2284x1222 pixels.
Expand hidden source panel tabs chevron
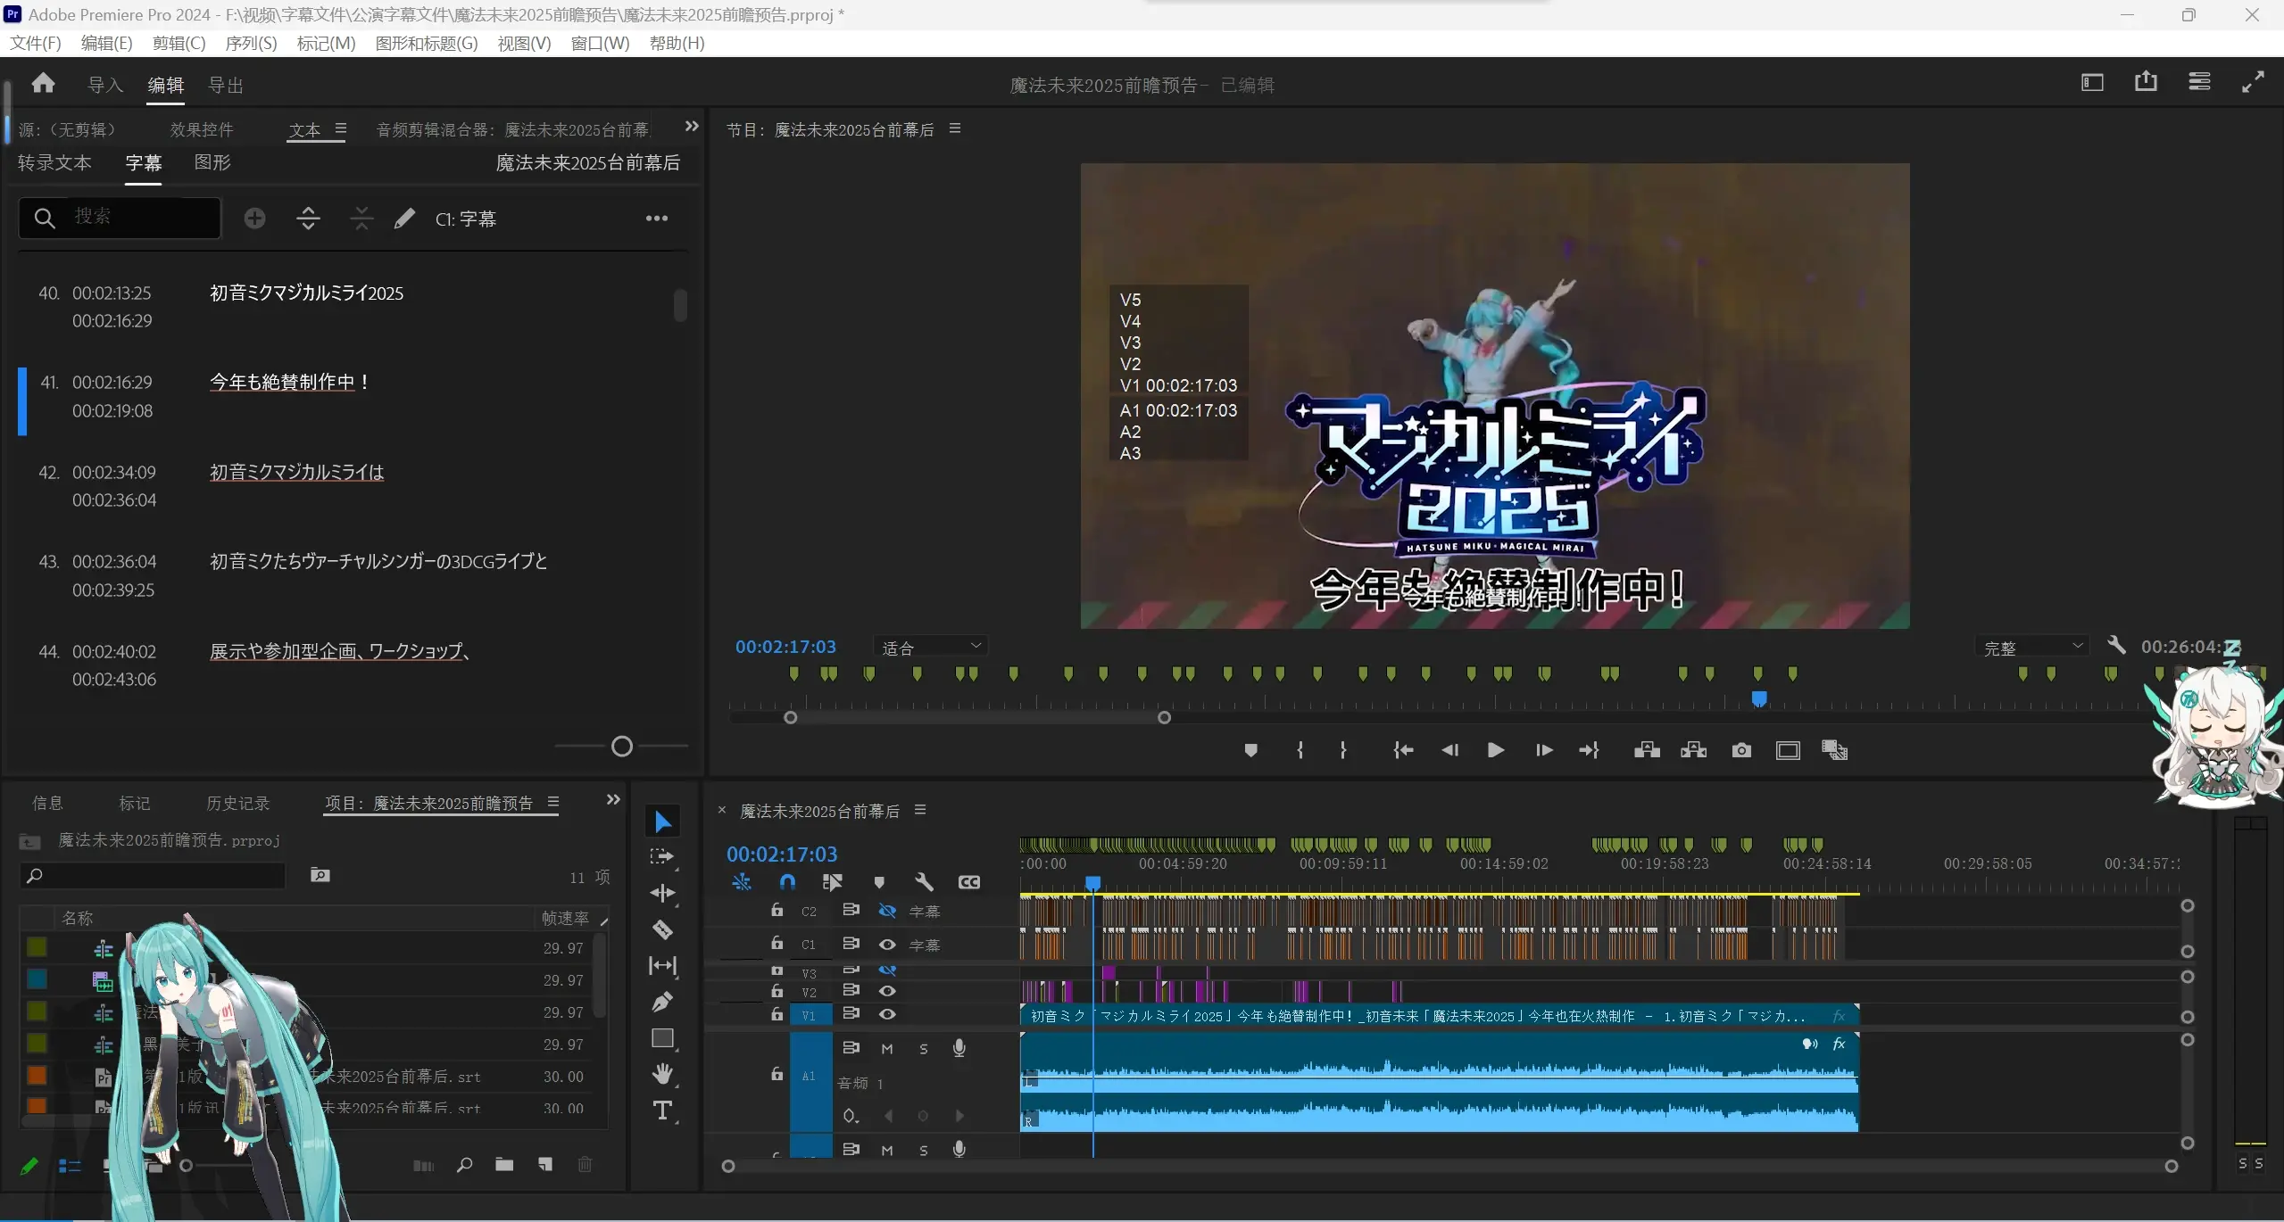point(692,127)
